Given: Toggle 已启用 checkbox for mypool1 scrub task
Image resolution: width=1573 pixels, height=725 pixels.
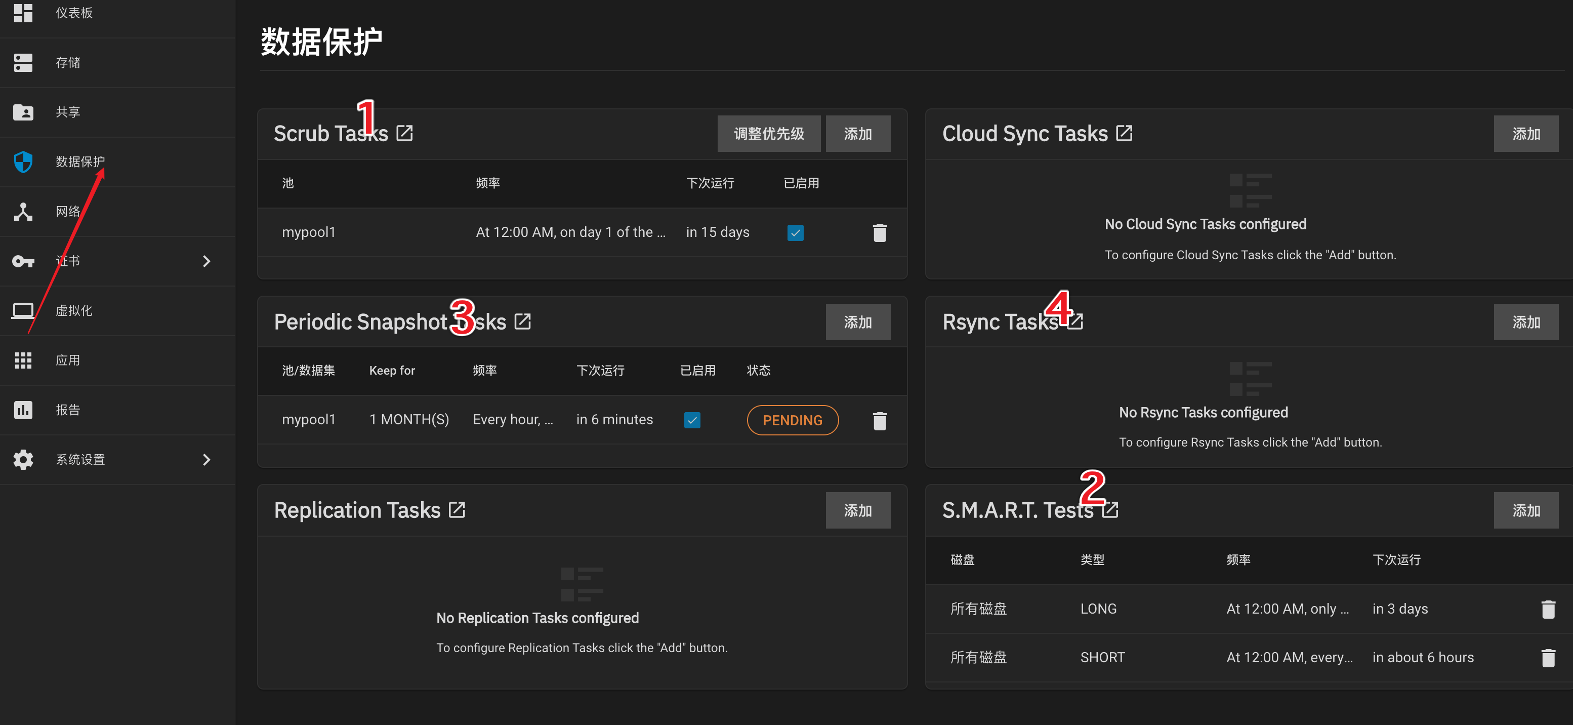Looking at the screenshot, I should (x=795, y=232).
